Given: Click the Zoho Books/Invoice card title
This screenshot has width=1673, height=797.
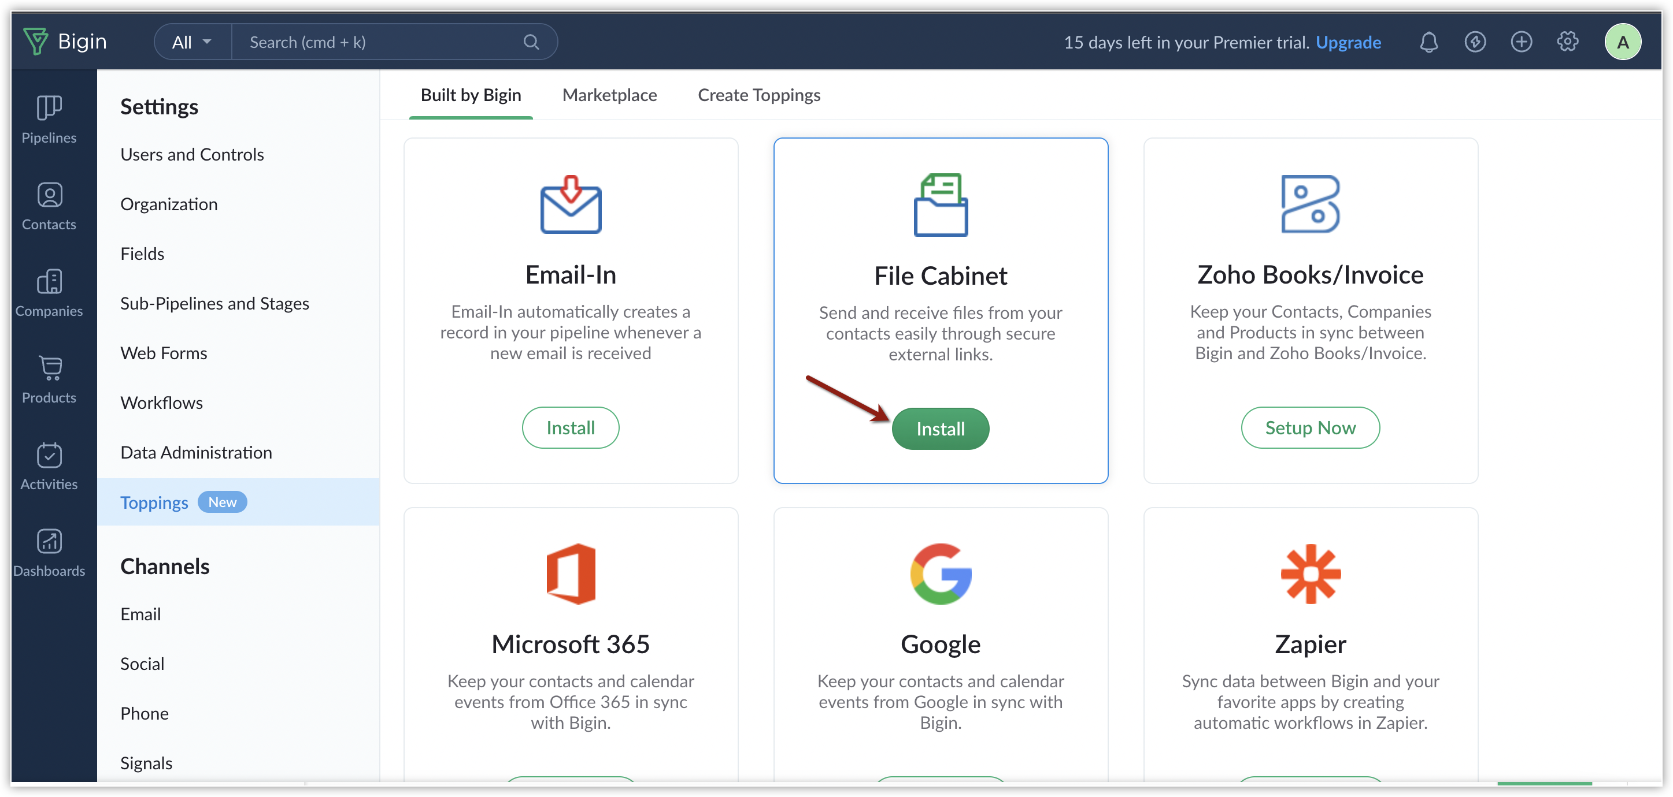Looking at the screenshot, I should (1310, 274).
